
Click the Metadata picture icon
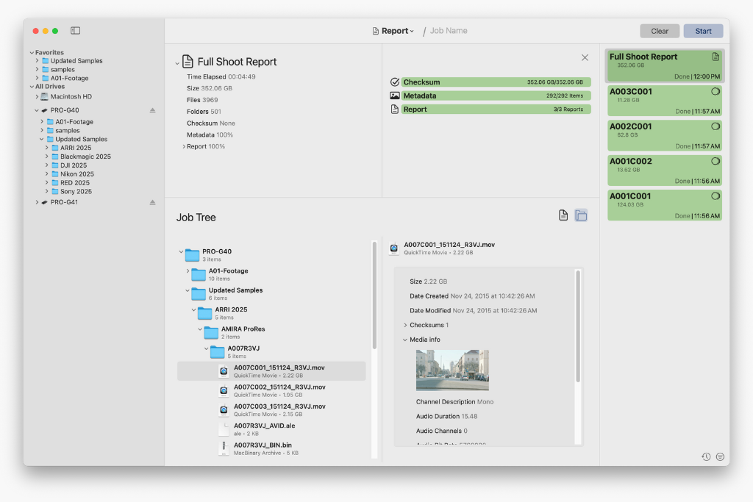[x=395, y=96]
